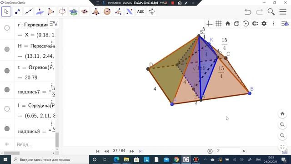
Task: Toggle visibility of надпись8
Action: click(7, 128)
